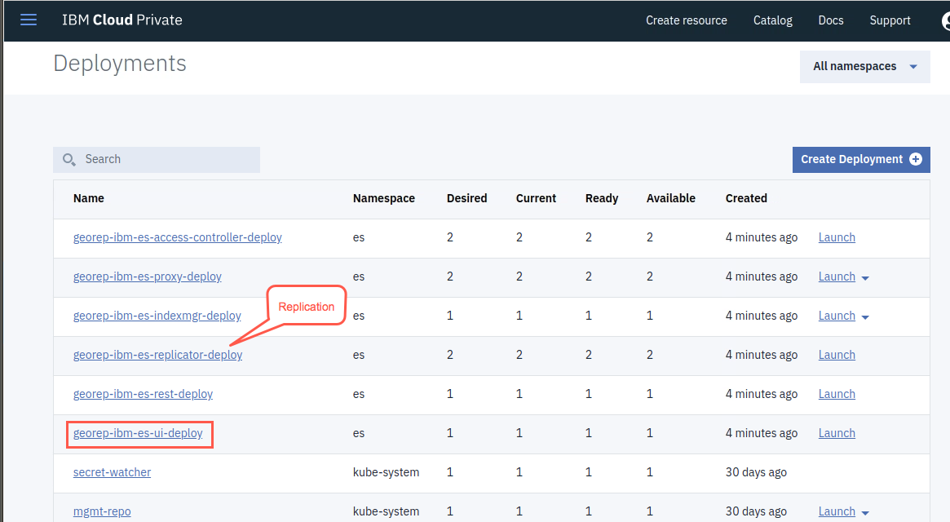Click the IBM Cloud Private logo text
The height and width of the screenshot is (522, 950).
[x=122, y=20]
